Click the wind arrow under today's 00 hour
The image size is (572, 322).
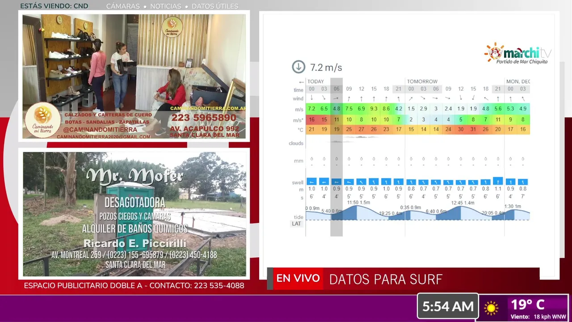(x=311, y=98)
